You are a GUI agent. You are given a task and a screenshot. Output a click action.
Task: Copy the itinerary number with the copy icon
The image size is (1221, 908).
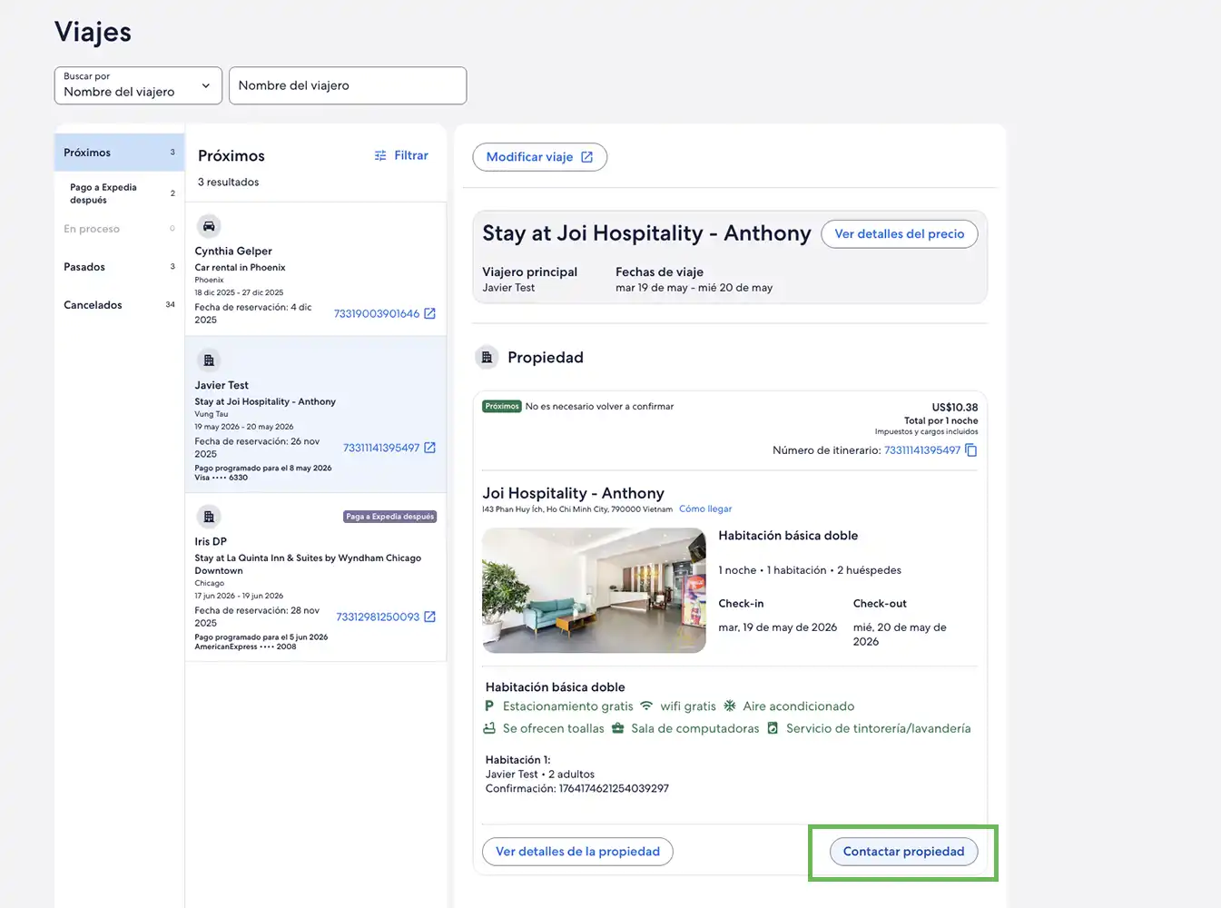(x=970, y=450)
